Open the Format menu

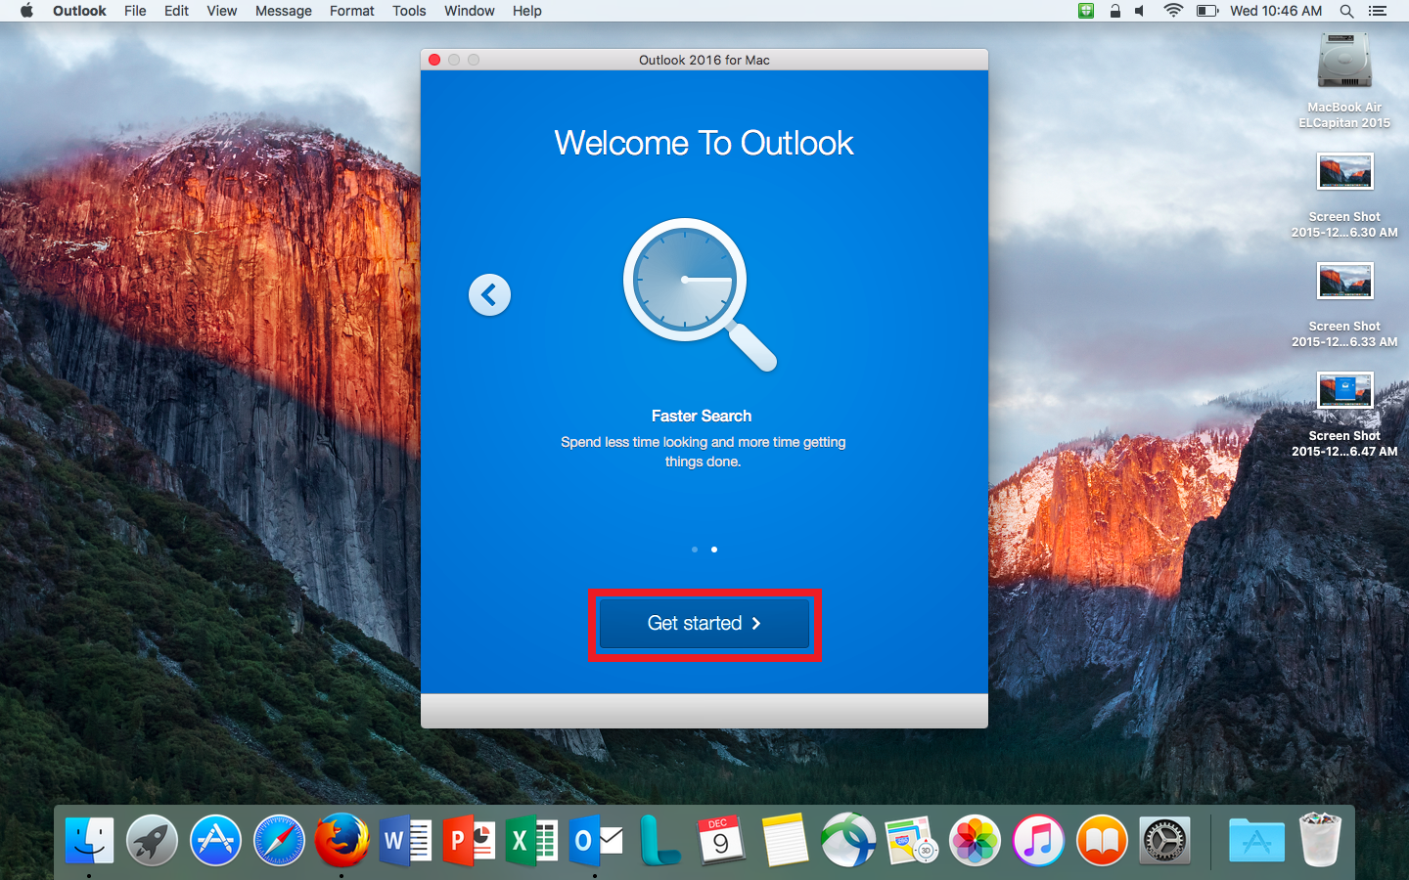point(351,11)
